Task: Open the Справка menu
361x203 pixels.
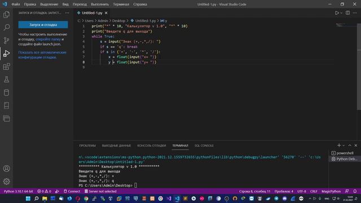Action: (140, 4)
